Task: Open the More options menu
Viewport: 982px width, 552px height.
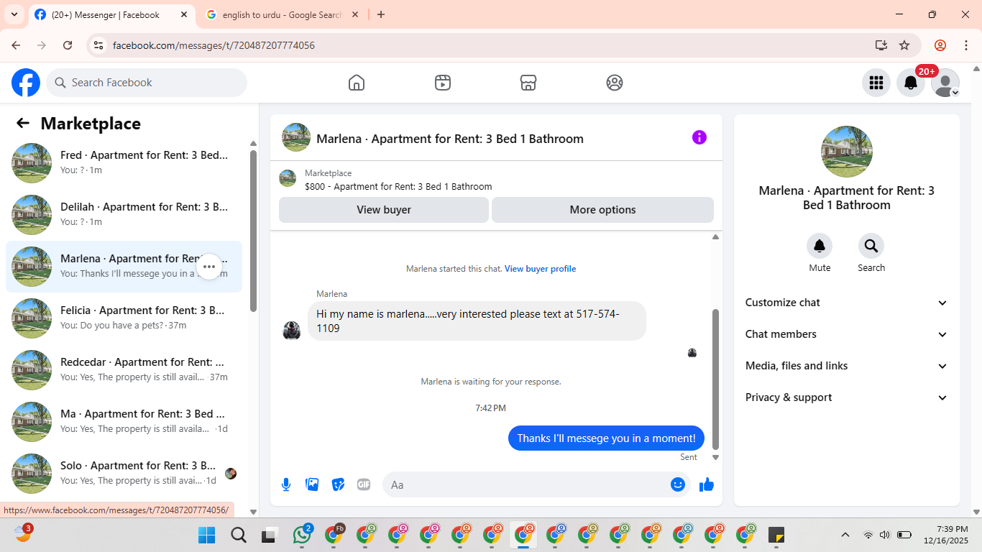Action: point(602,210)
